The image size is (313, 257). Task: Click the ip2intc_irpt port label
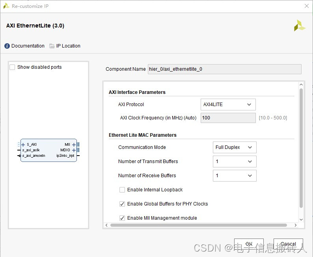(65, 156)
